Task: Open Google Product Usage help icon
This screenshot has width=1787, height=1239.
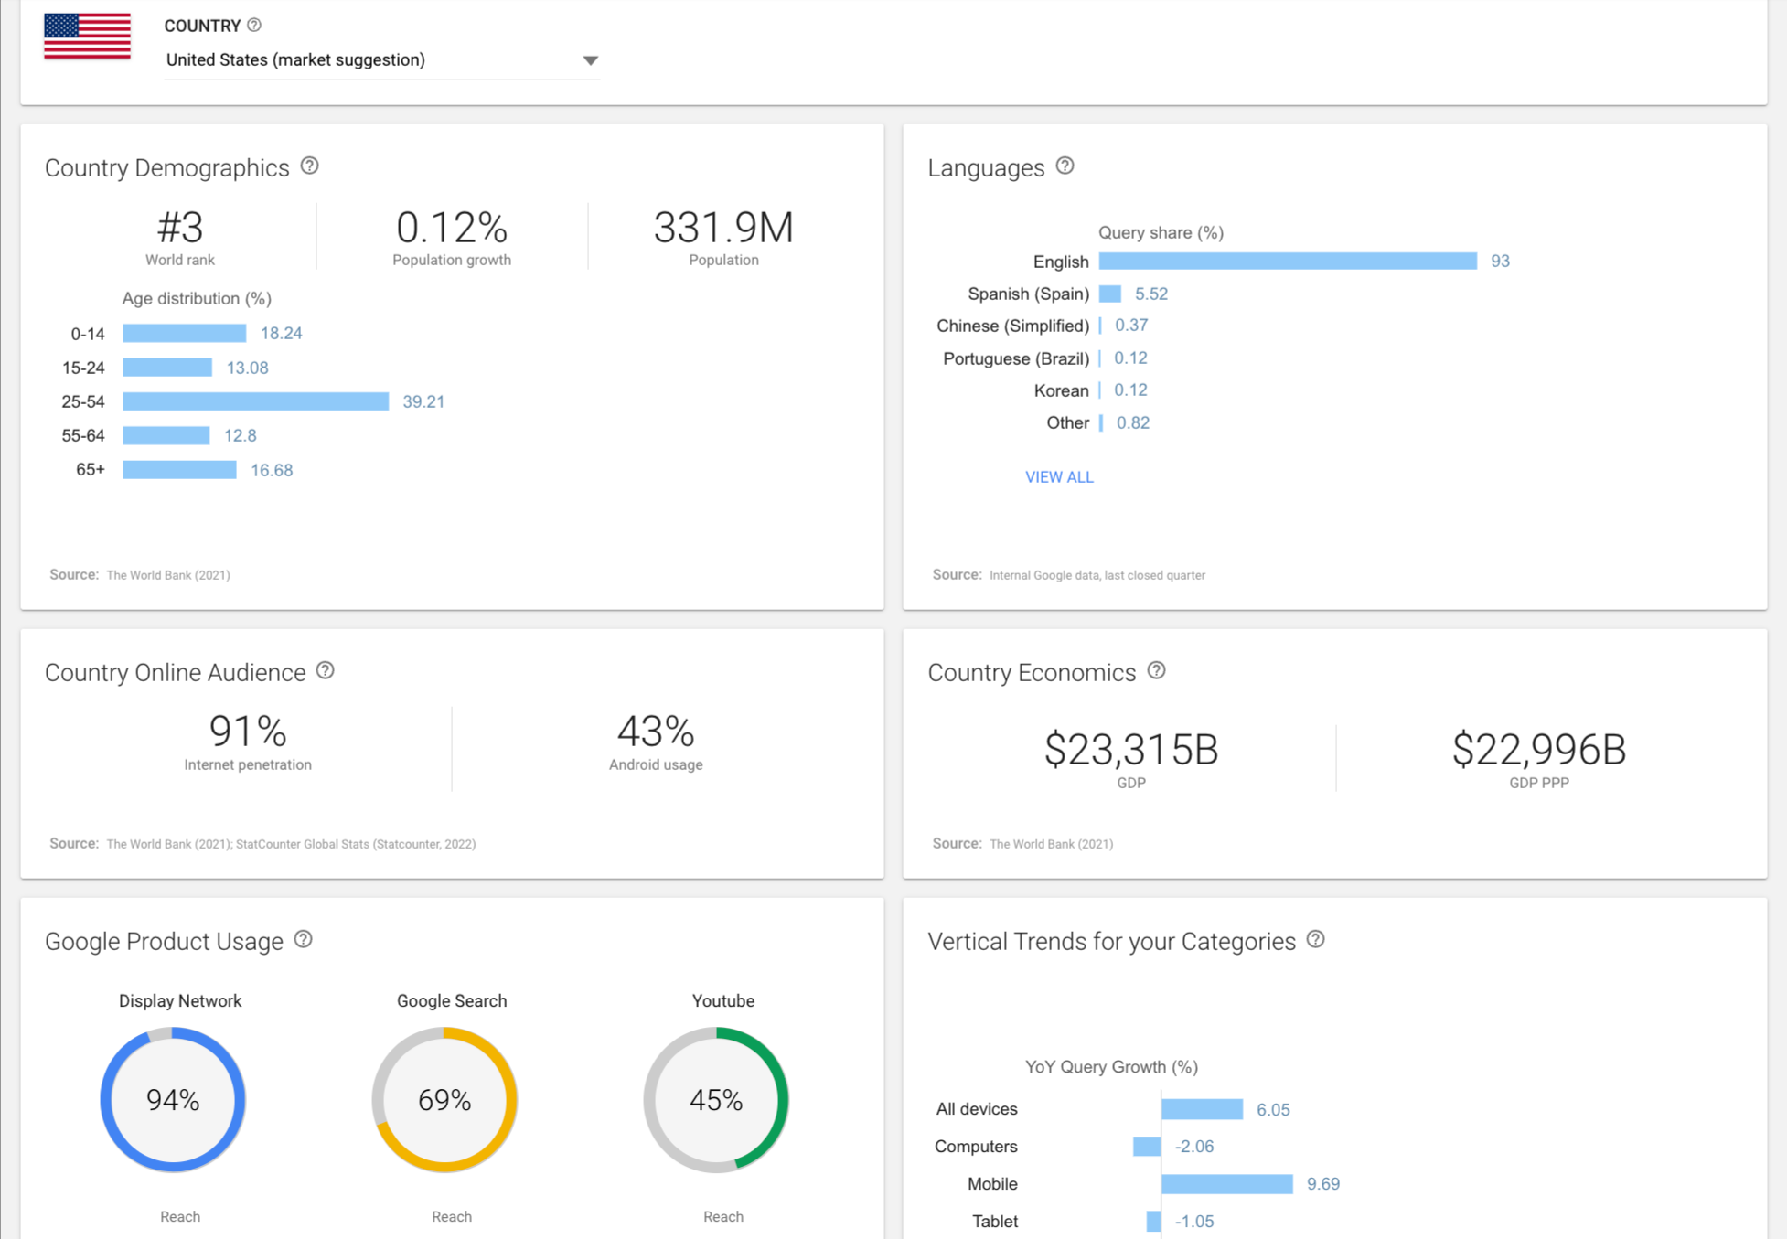Action: click(304, 940)
